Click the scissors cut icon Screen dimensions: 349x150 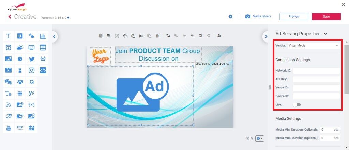click(x=141, y=35)
